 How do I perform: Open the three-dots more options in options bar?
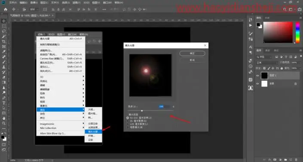click(104, 9)
